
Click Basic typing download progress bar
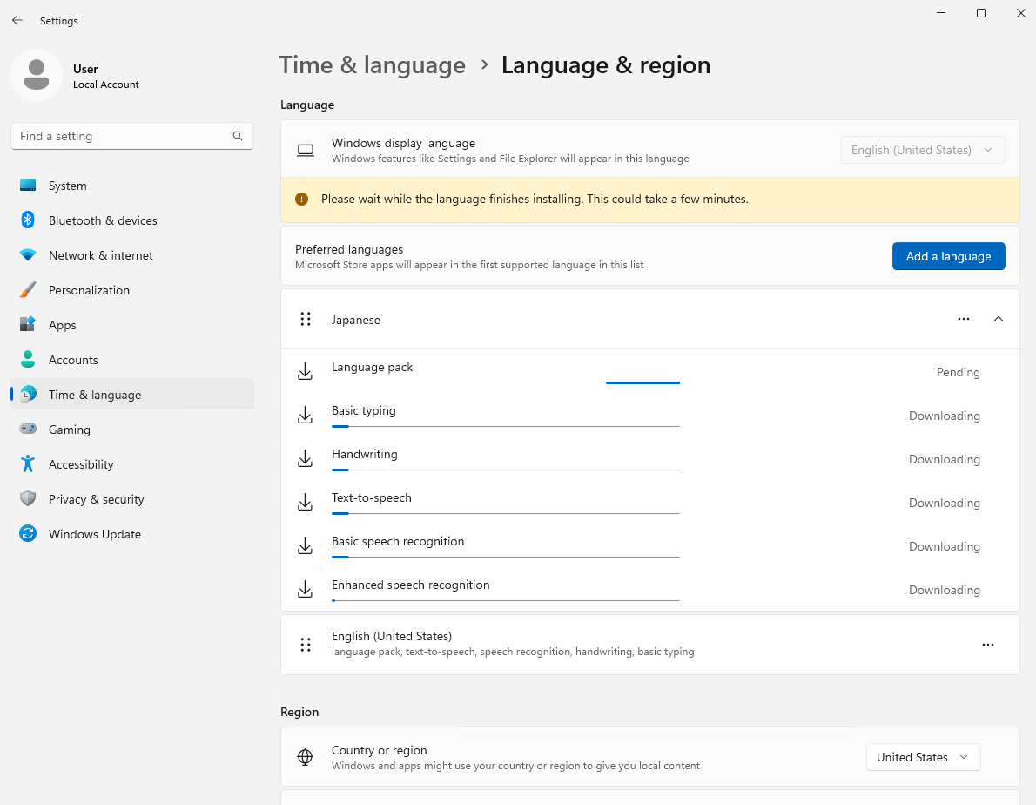506,426
